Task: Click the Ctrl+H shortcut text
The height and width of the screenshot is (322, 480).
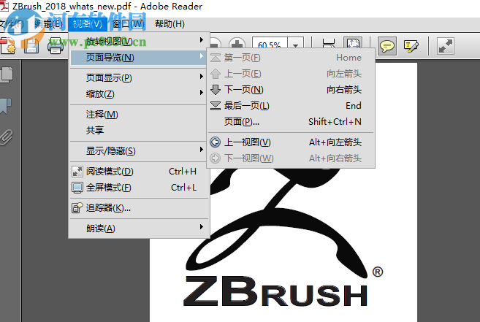Action: (x=183, y=172)
